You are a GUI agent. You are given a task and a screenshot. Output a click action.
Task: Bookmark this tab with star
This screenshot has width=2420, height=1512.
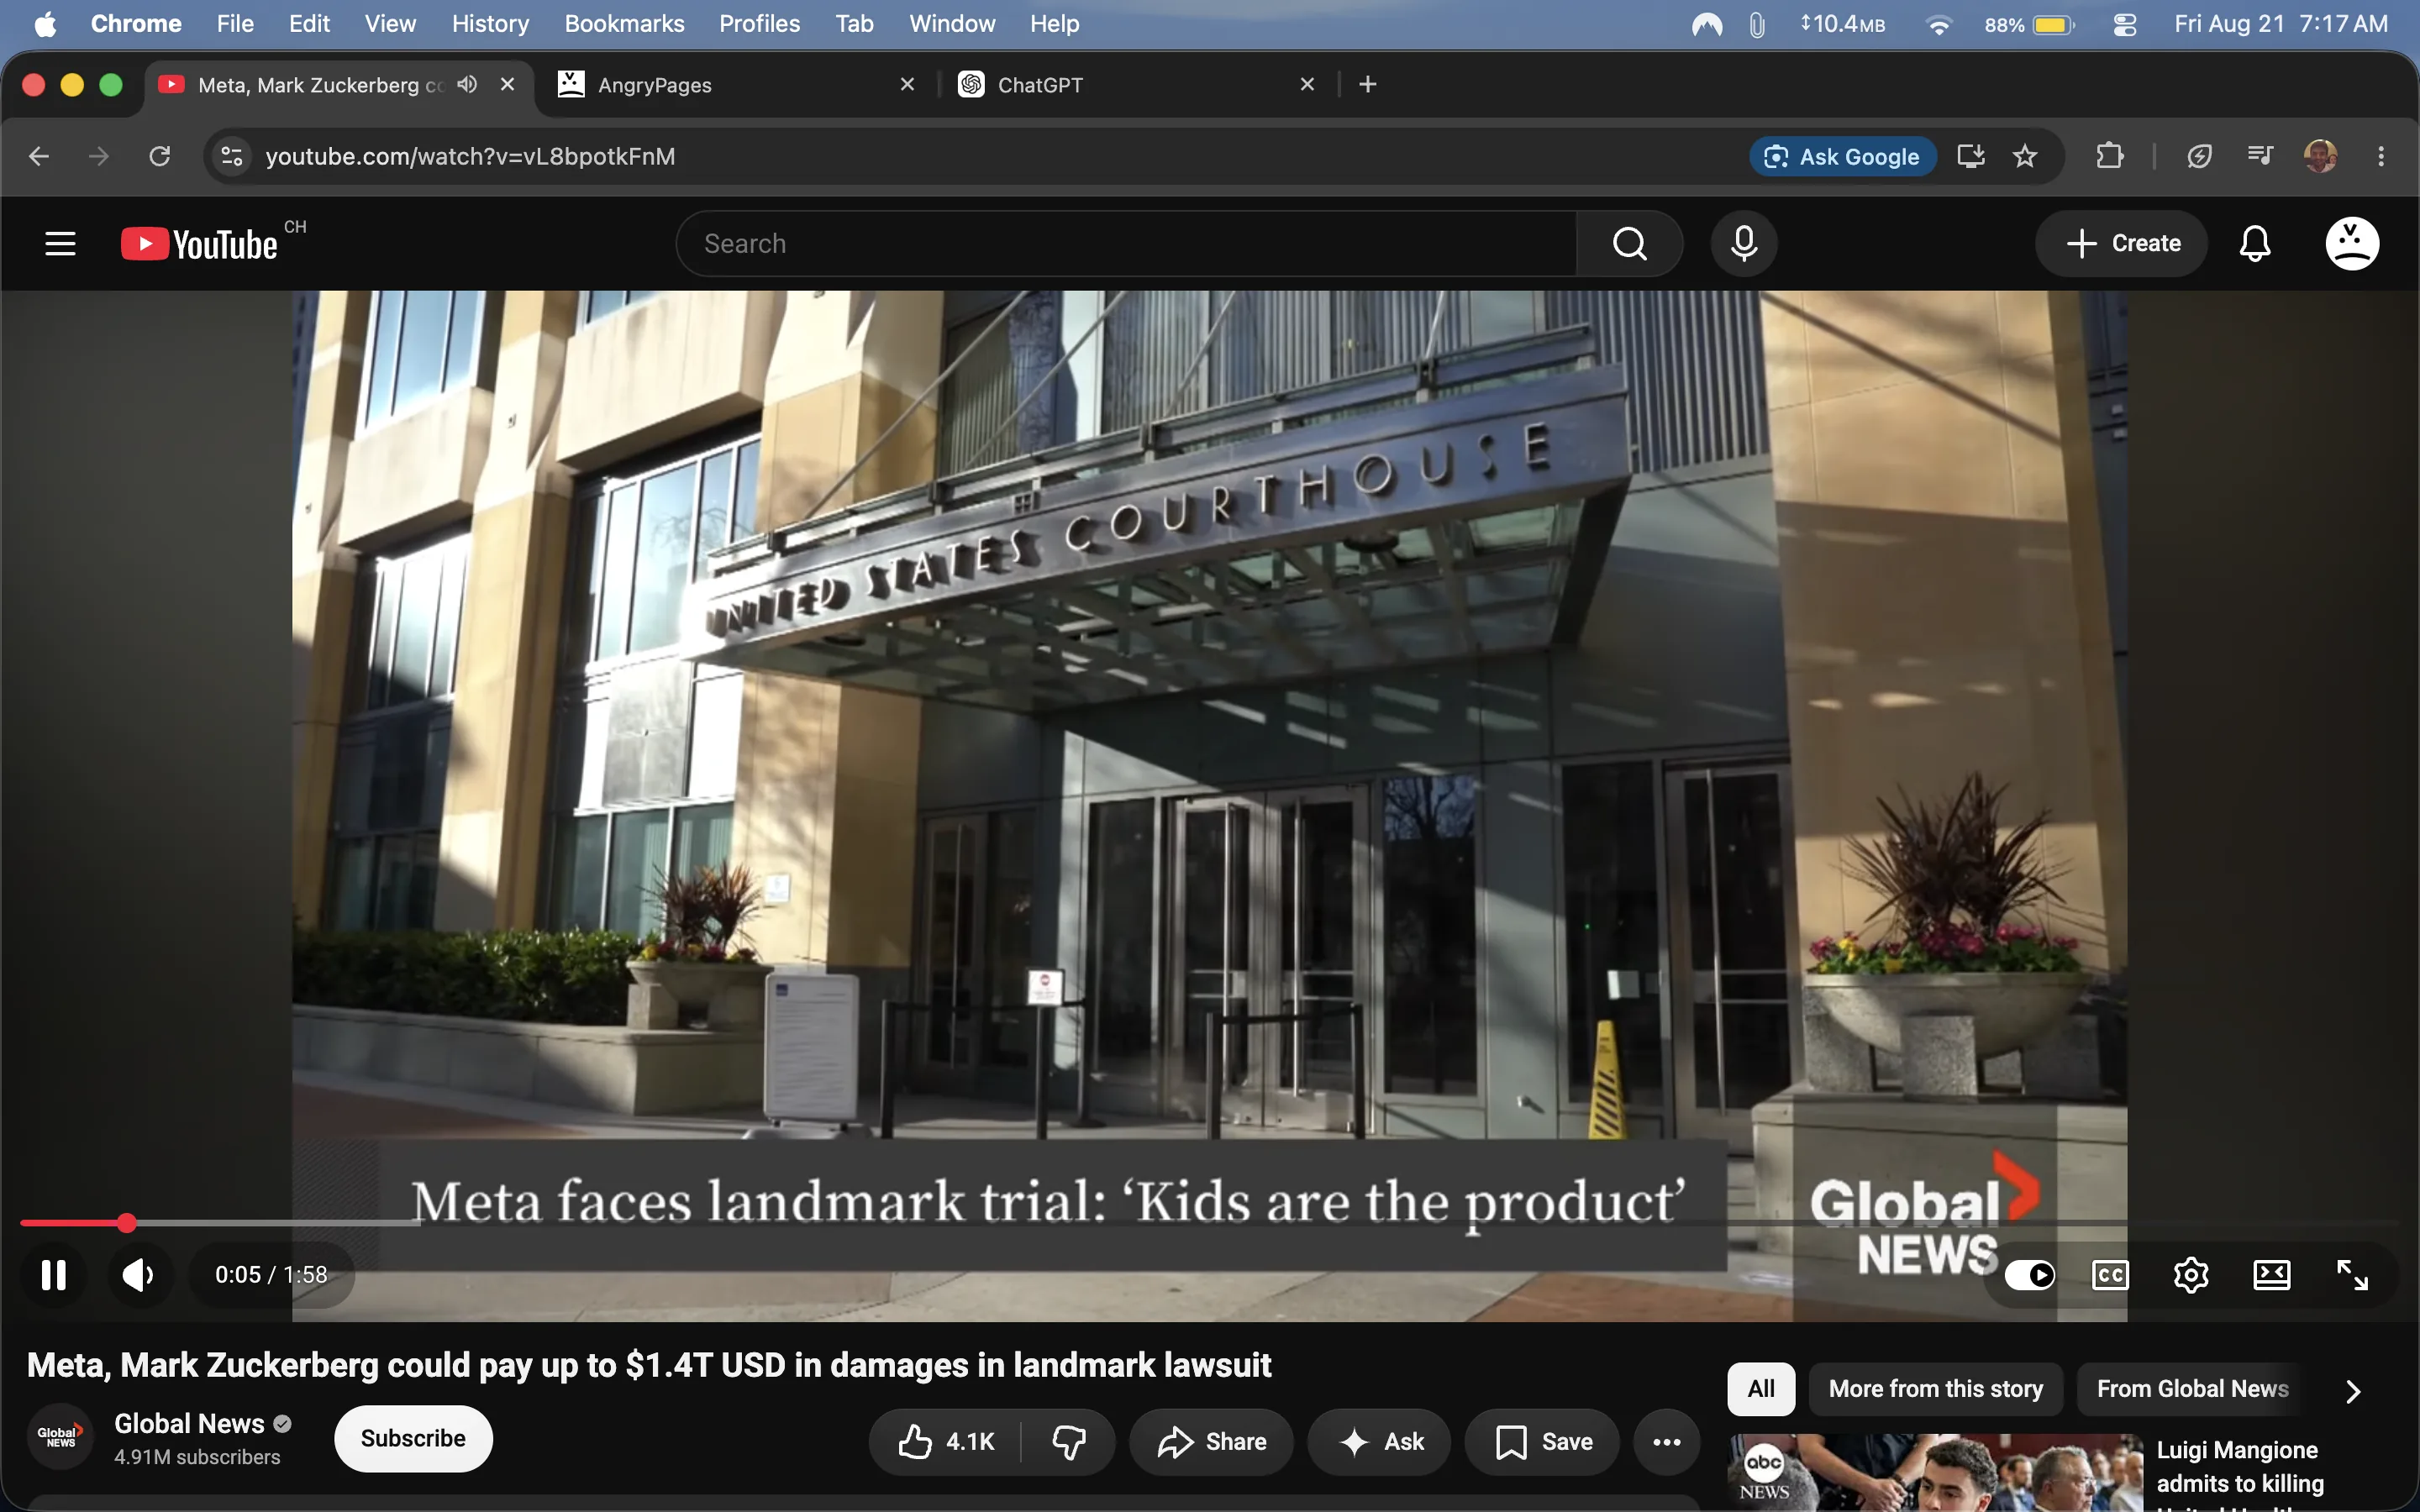coord(2025,156)
